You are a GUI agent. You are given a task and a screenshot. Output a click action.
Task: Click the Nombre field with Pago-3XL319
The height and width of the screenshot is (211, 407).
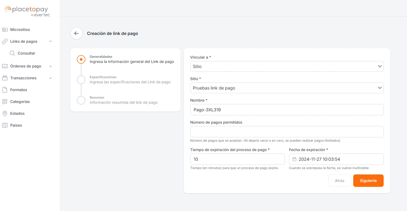pos(287,110)
